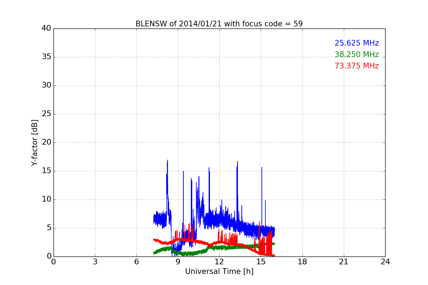The image size is (428, 285).
Task: Click the x-axis tick label 9
Action: click(x=178, y=262)
